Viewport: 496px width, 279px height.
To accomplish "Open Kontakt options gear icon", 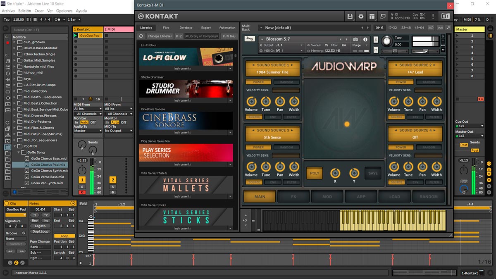I will (x=361, y=17).
